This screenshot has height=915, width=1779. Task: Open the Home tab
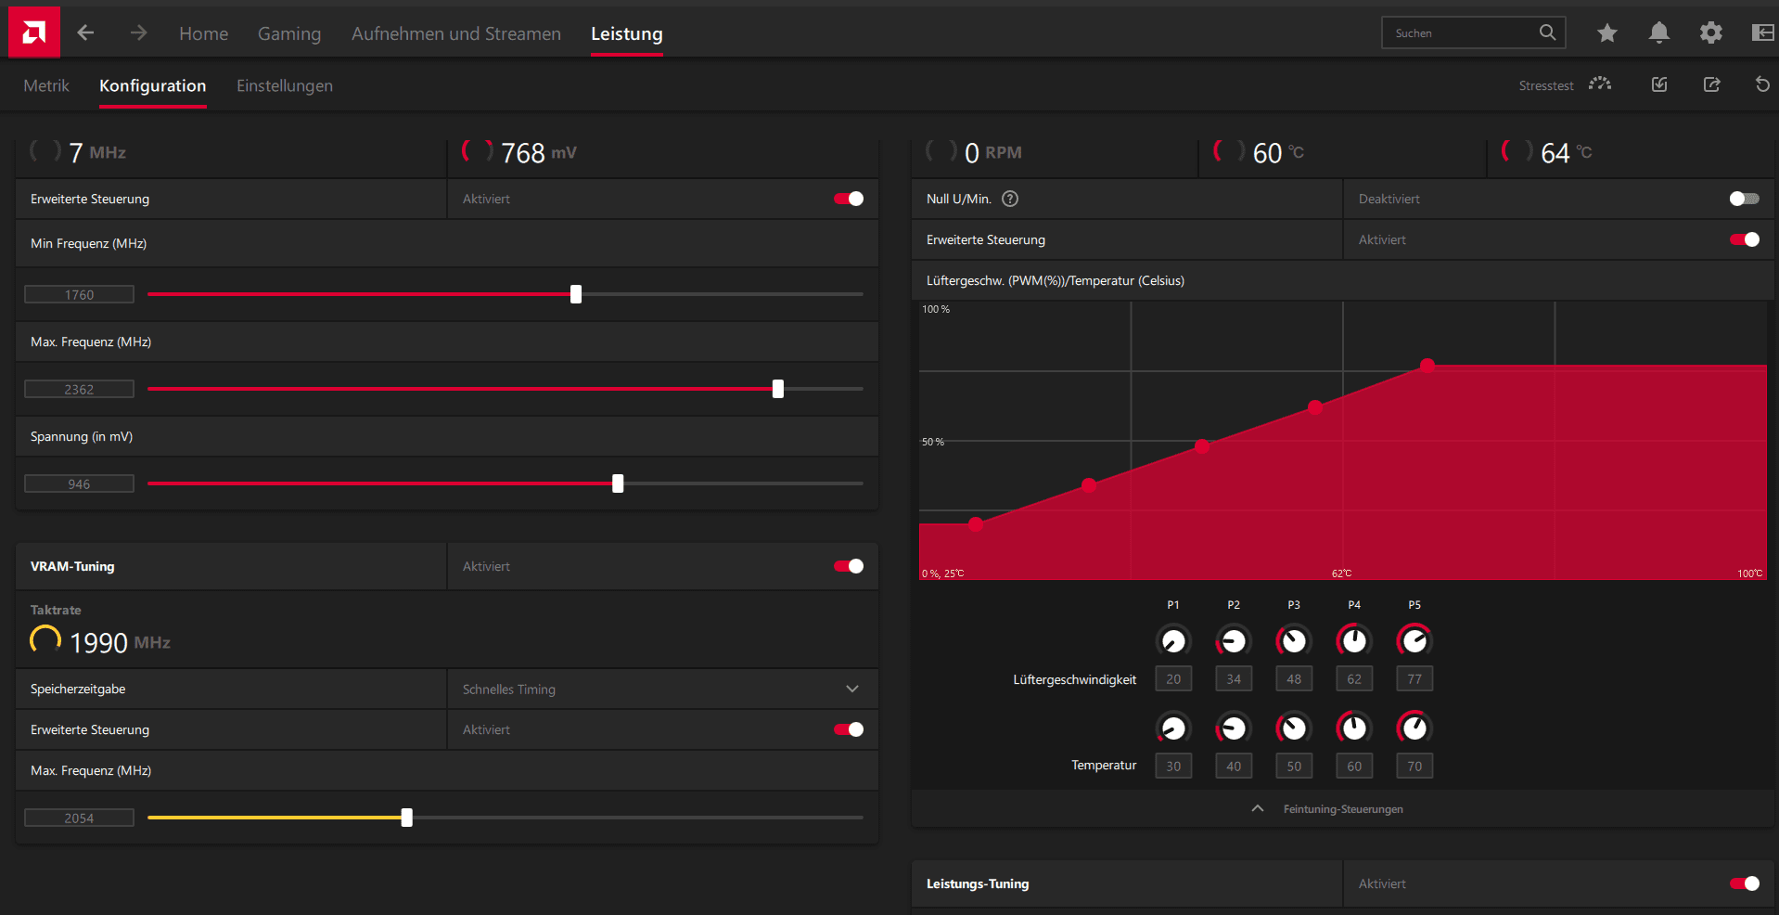coord(203,33)
